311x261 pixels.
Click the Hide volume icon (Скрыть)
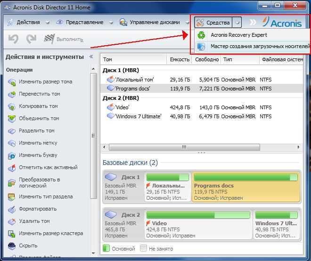pyautogui.click(x=12, y=246)
